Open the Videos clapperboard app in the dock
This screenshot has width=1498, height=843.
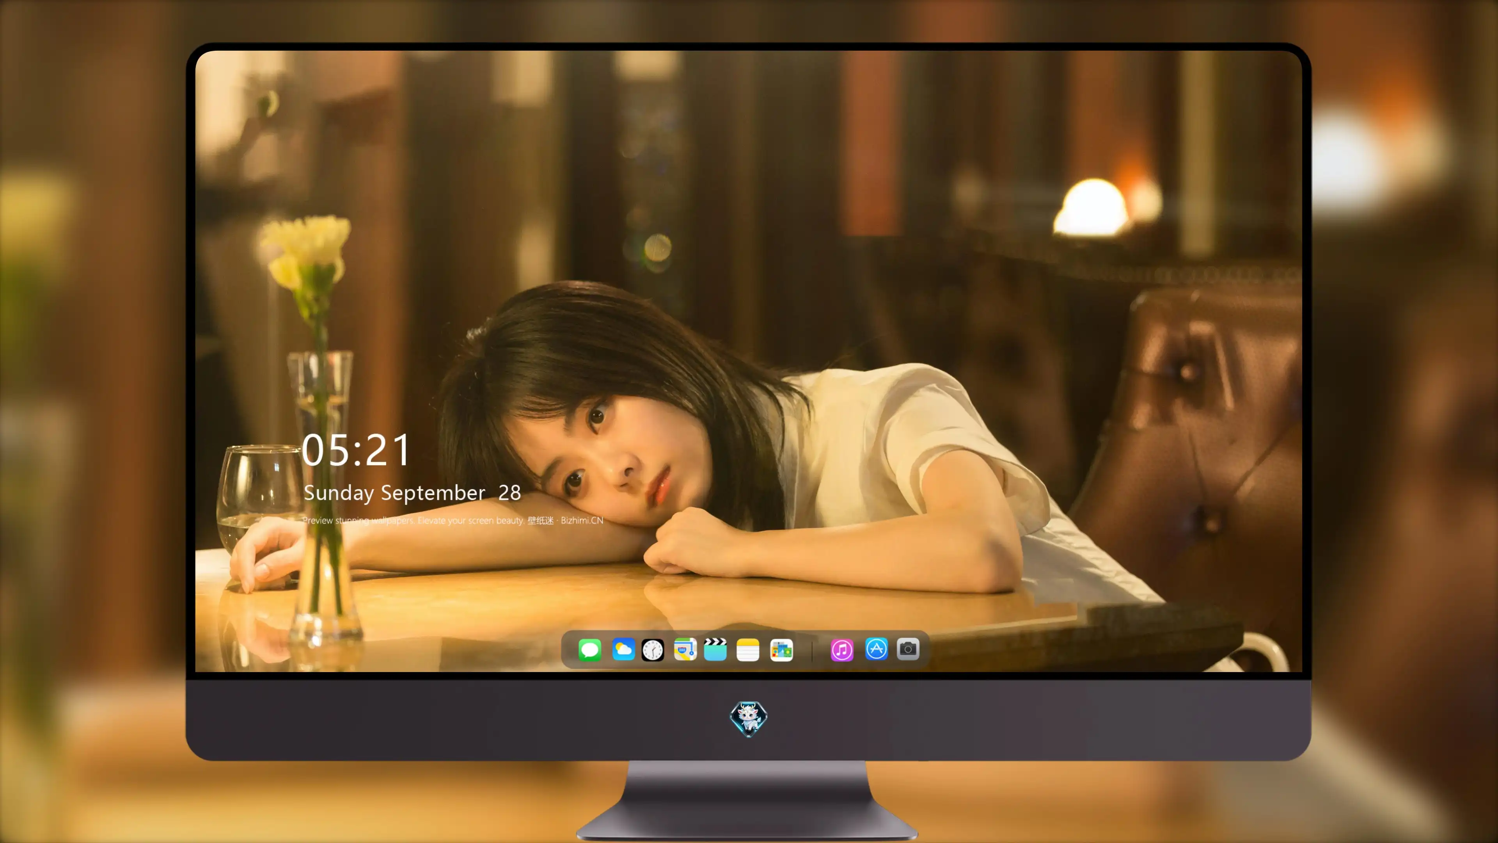click(x=715, y=649)
